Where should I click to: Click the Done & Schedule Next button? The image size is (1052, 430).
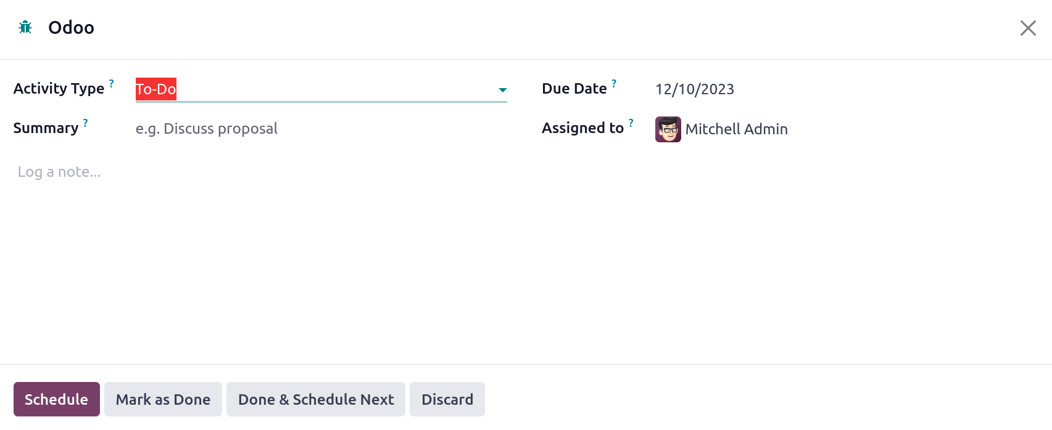316,399
